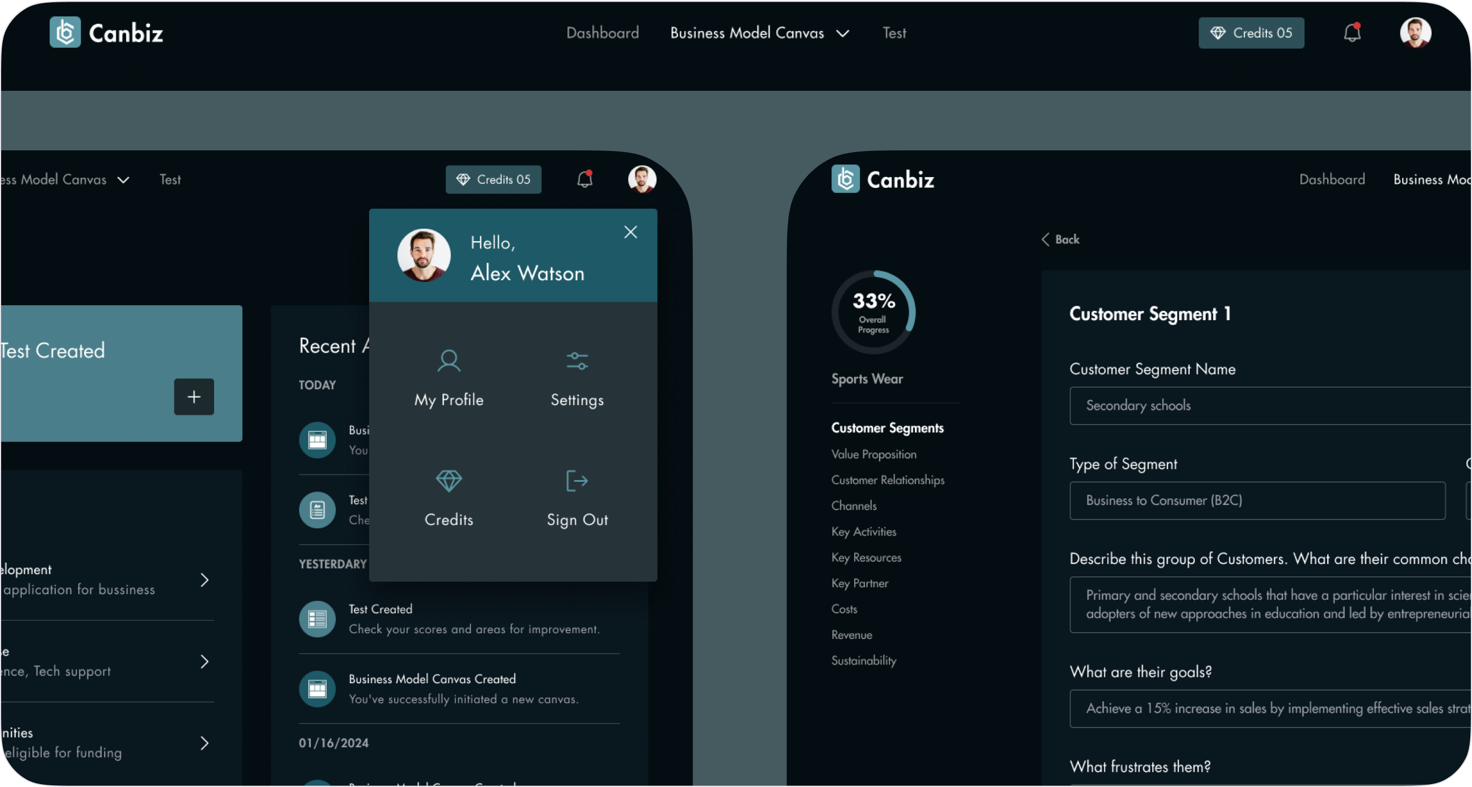The image size is (1472, 787).
Task: Open the Type of Segment combo box
Action: click(x=1257, y=500)
